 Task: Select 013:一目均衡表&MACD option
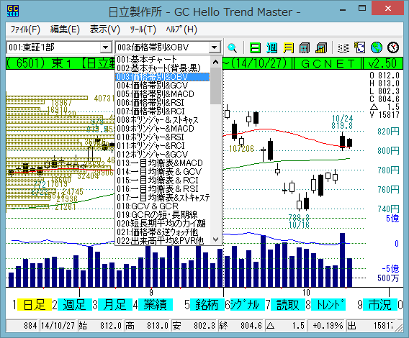pyautogui.click(x=162, y=163)
